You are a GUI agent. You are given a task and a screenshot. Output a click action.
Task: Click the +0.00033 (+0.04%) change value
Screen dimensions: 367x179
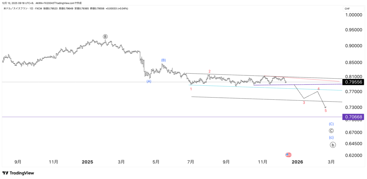116,9
